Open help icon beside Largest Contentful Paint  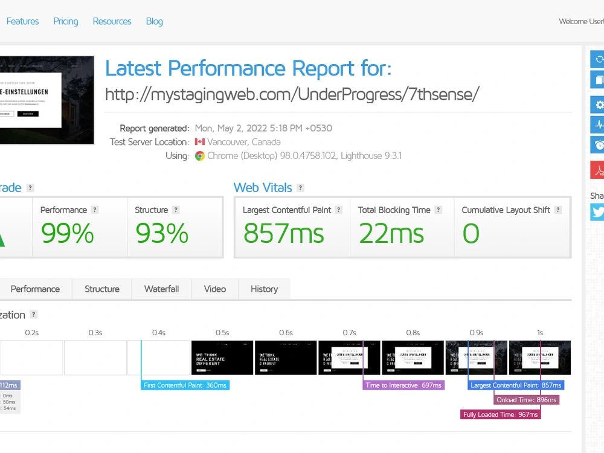tap(339, 210)
